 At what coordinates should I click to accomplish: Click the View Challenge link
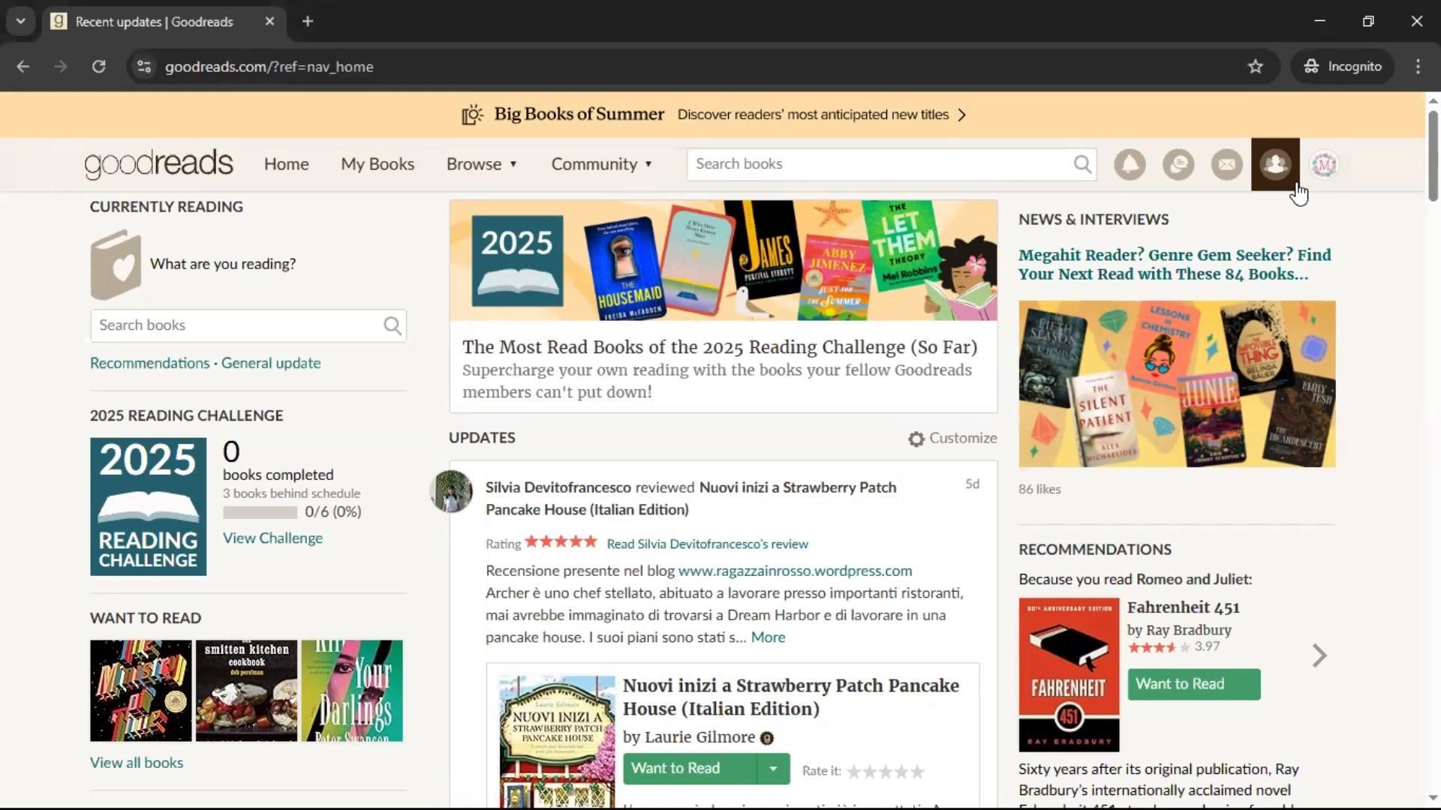272,538
